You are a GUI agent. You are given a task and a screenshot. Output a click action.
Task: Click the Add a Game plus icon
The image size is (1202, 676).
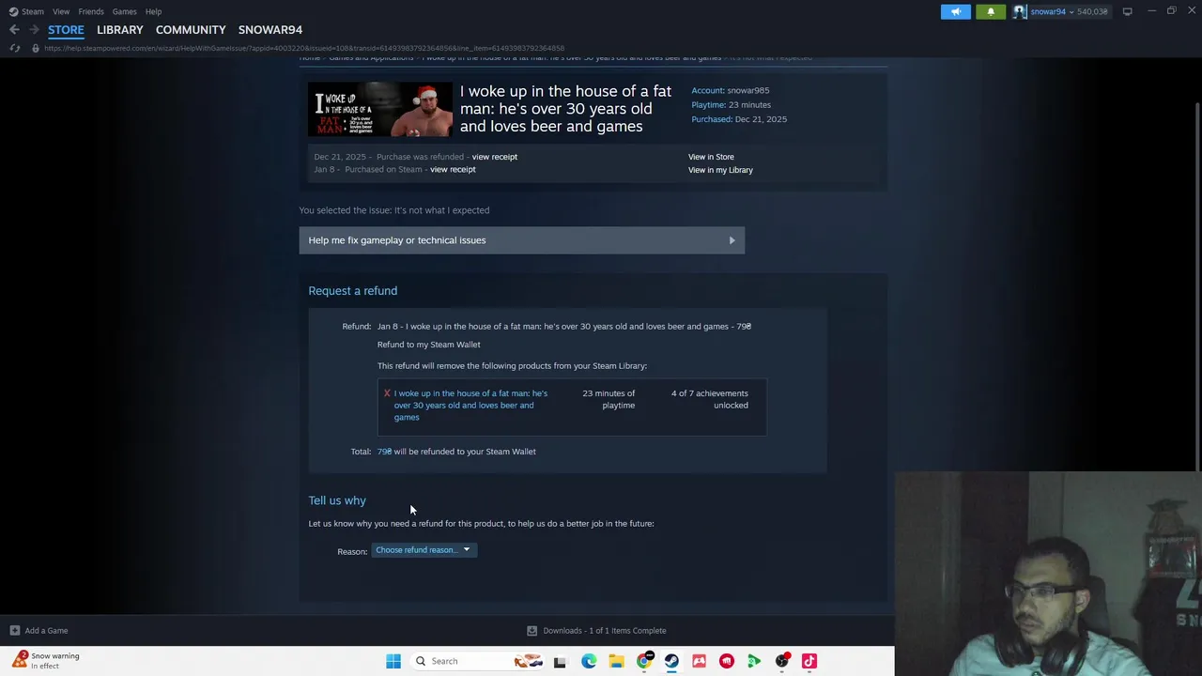tap(14, 631)
